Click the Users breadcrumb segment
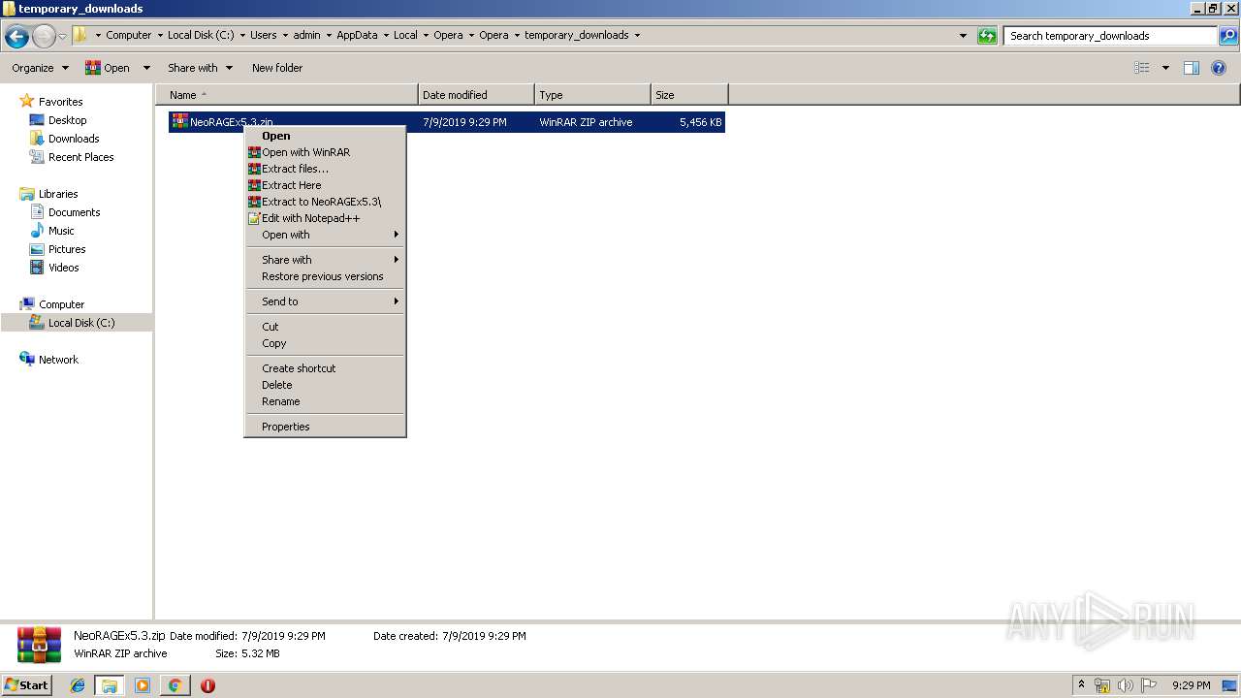This screenshot has height=698, width=1241. coord(263,35)
